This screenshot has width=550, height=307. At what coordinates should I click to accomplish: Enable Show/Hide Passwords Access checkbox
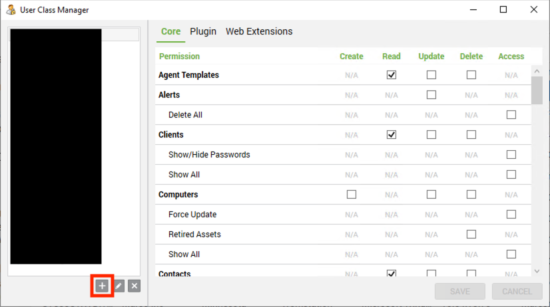click(x=511, y=155)
